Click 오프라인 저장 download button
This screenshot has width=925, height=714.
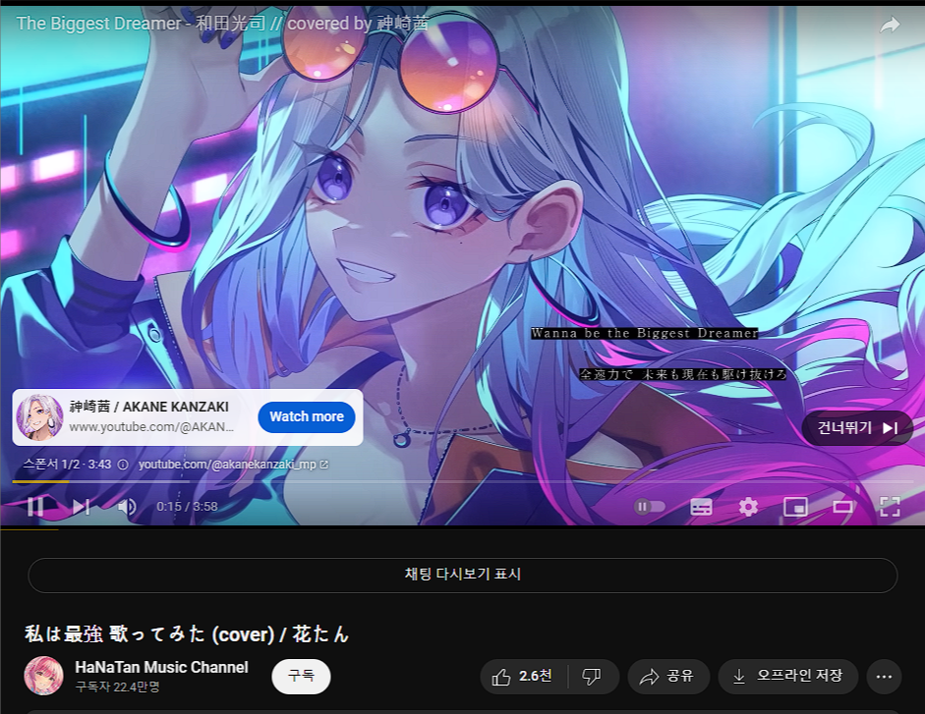[x=788, y=677]
